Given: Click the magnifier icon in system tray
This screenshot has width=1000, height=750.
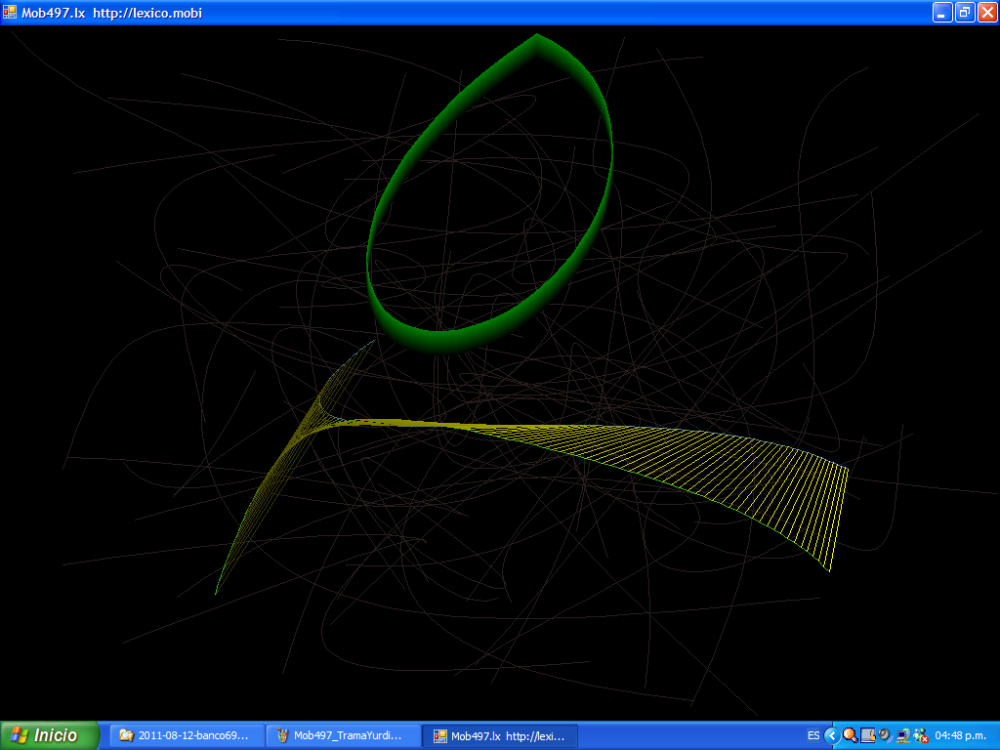Looking at the screenshot, I should 850,735.
